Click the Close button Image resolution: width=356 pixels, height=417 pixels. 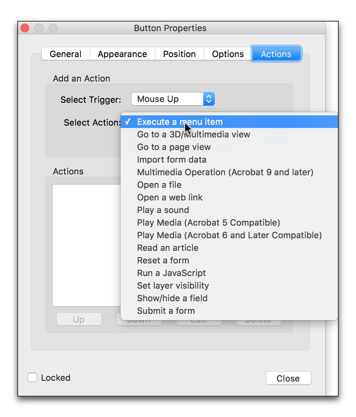tap(288, 378)
